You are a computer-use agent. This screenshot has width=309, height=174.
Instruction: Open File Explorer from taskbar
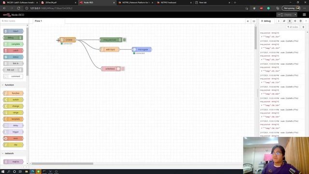[26, 172]
